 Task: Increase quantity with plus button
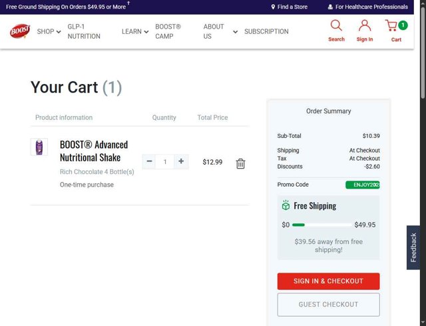pyautogui.click(x=181, y=161)
